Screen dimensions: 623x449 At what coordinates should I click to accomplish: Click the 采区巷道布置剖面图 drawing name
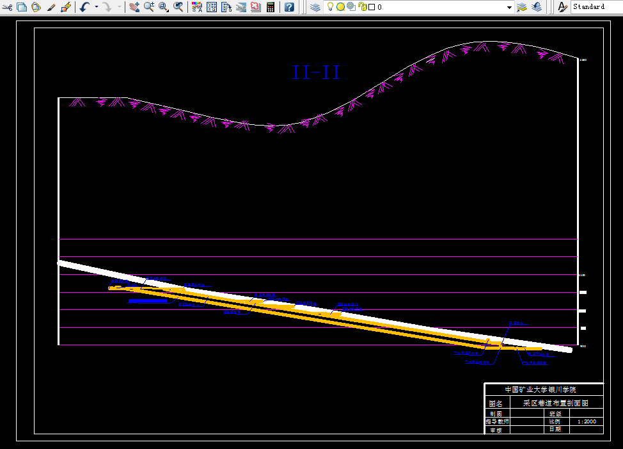[x=555, y=403]
